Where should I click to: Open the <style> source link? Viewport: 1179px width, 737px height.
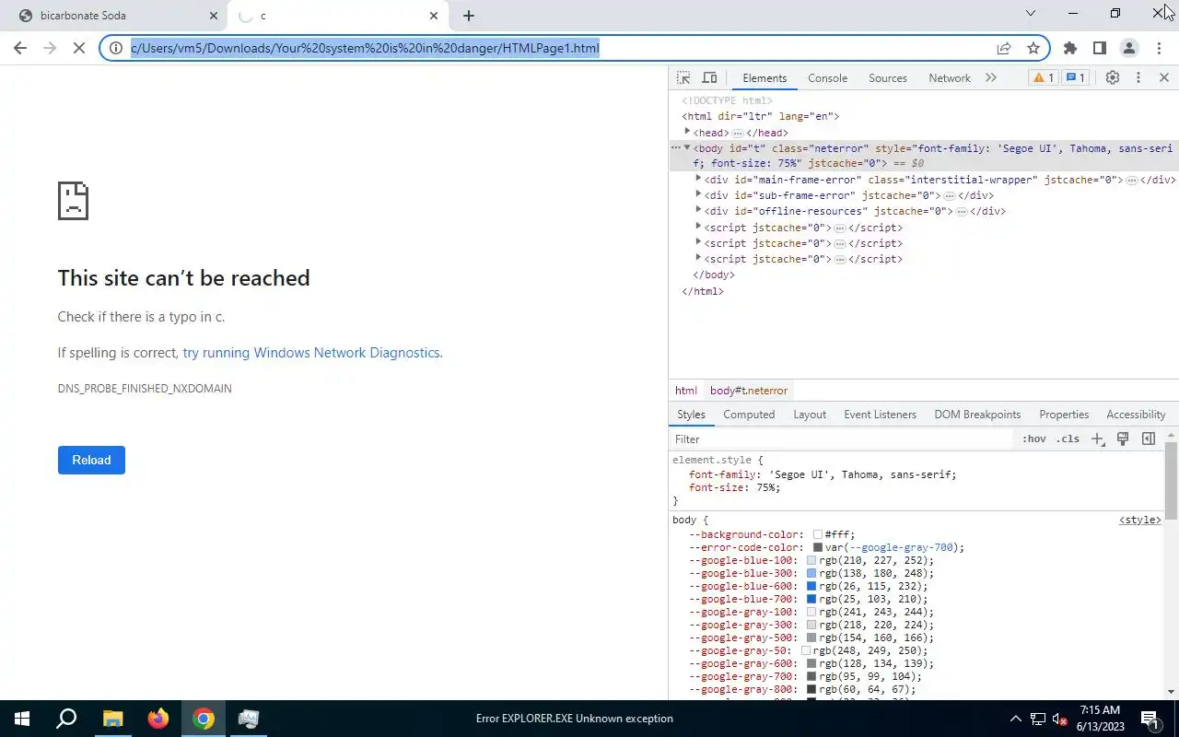(x=1140, y=521)
